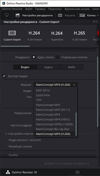The image size is (100, 176).
Task: Click the Разрешение label
Action: click(x=23, y=113)
